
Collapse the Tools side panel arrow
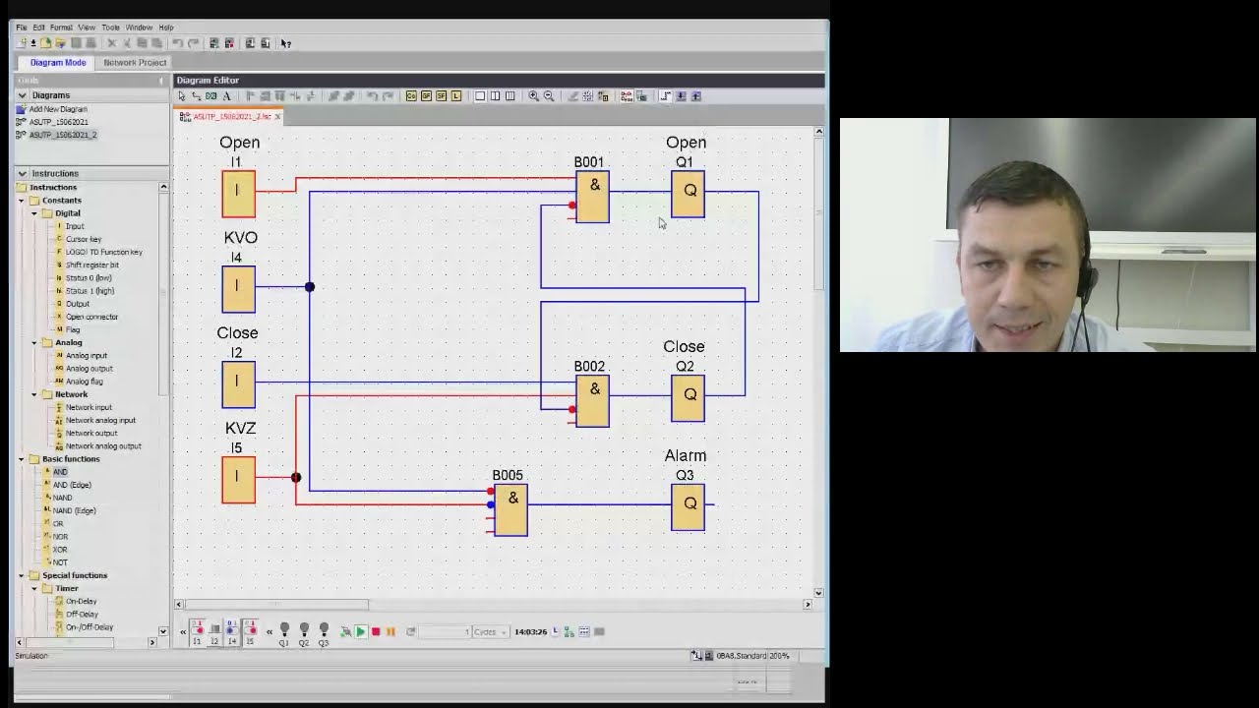[161, 81]
